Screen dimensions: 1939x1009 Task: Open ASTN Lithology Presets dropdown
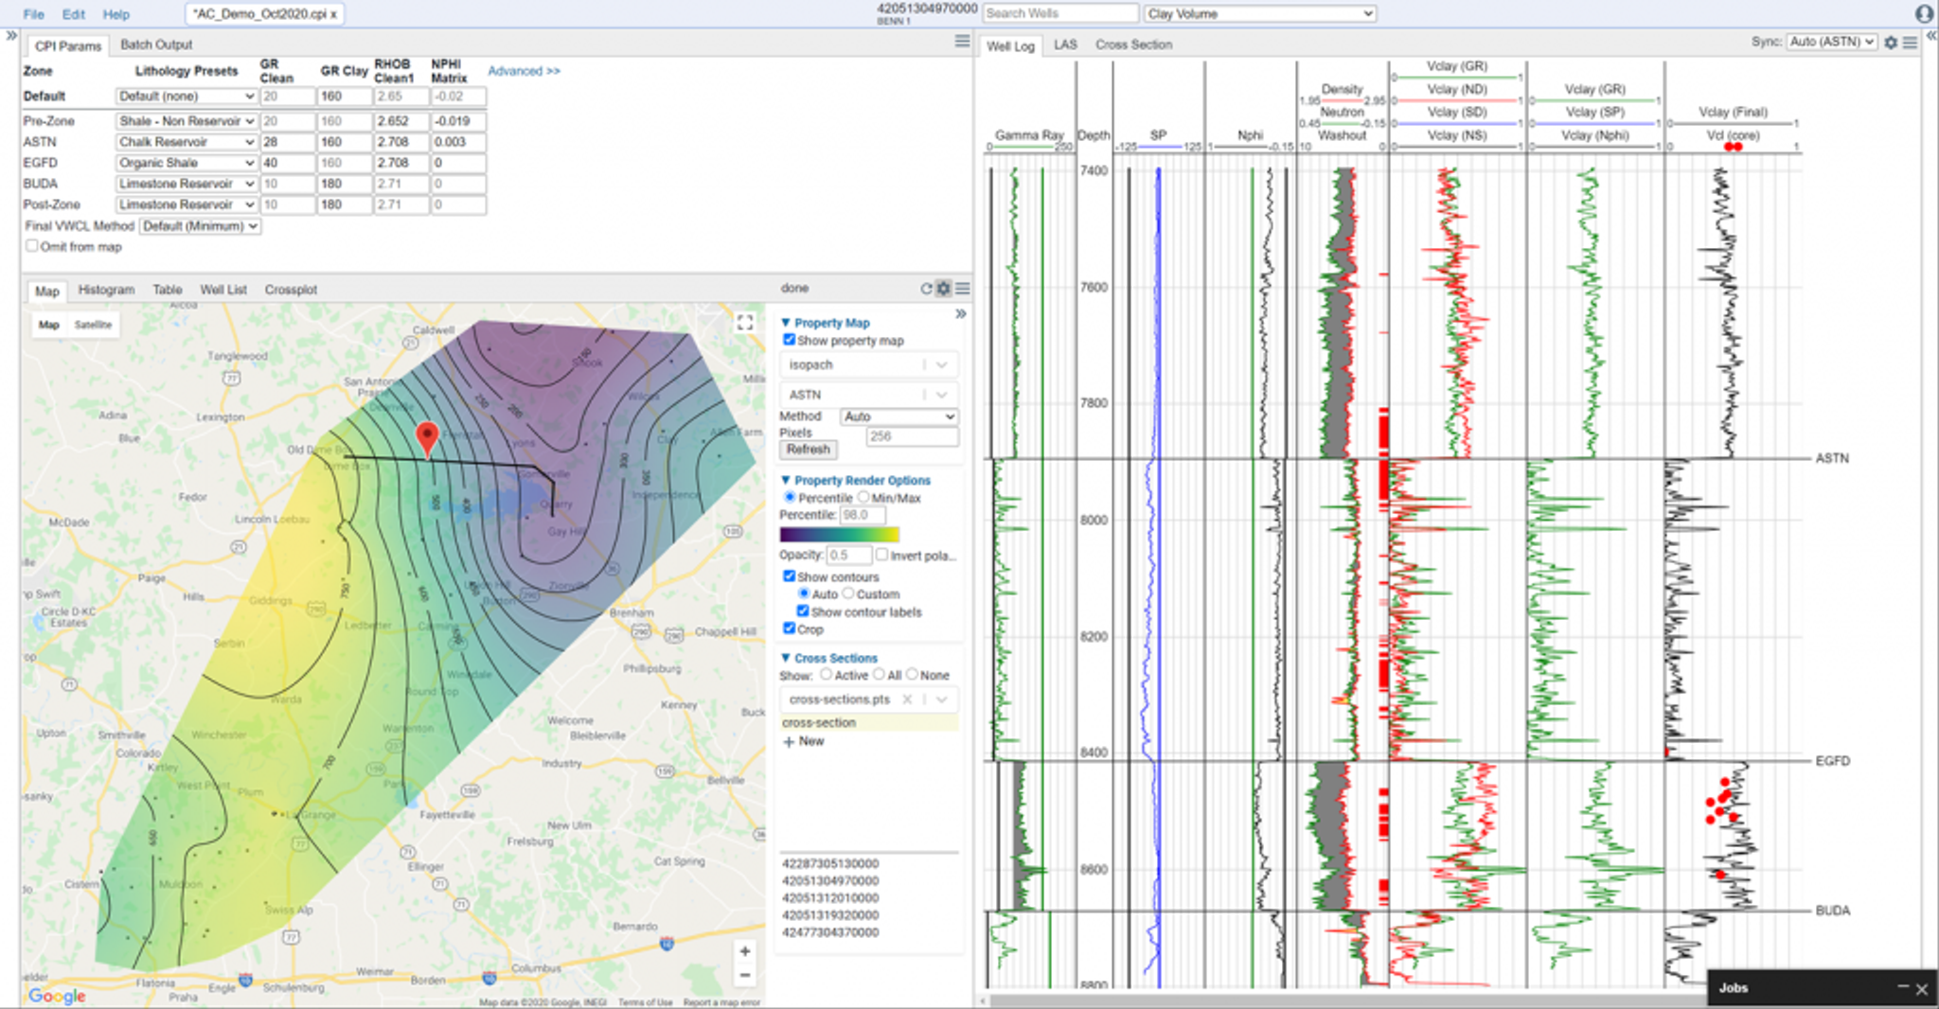point(186,142)
